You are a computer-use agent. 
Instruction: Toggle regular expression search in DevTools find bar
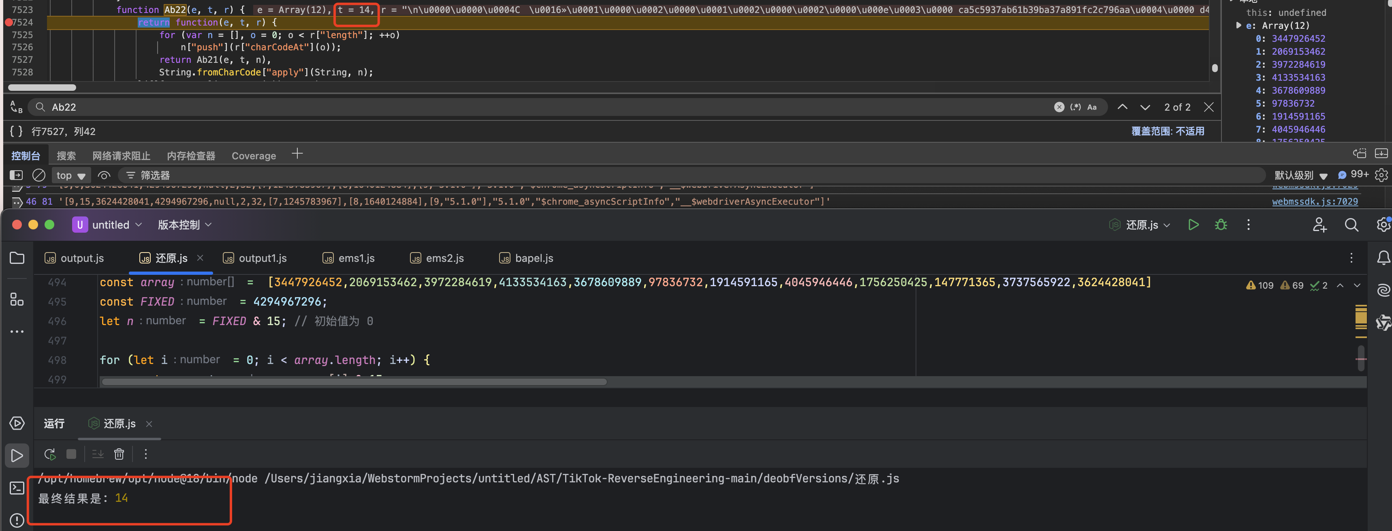(1075, 107)
